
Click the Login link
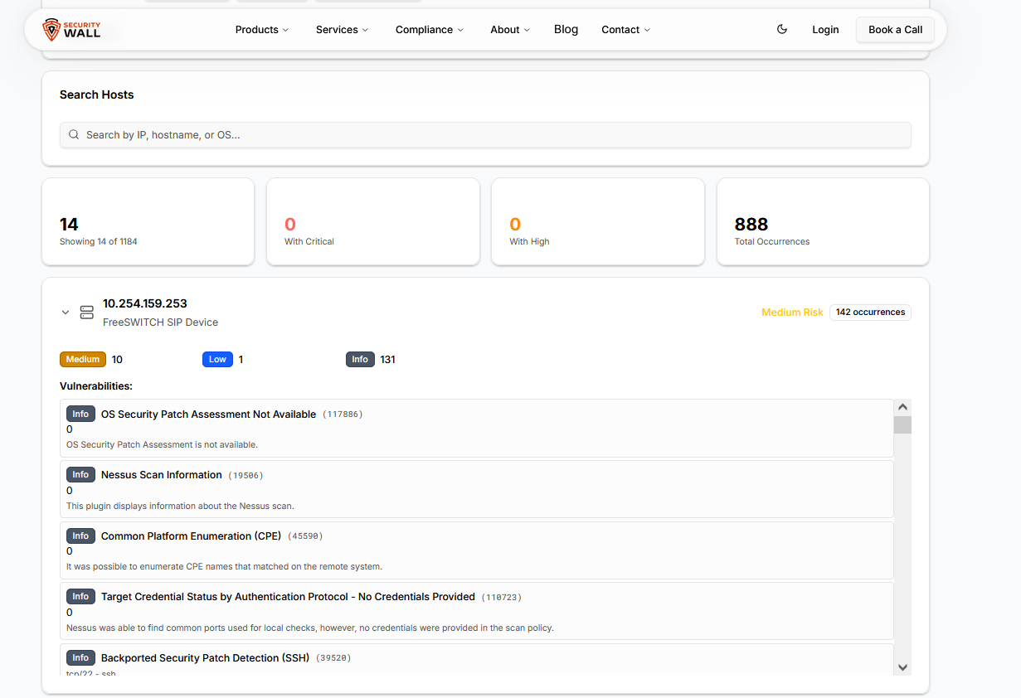(824, 30)
